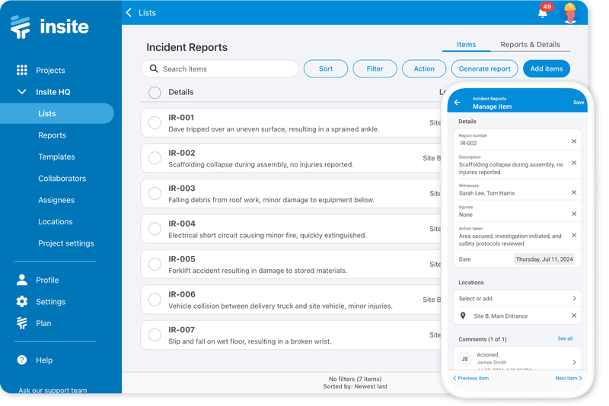Select the IR-007 row checkbox
The height and width of the screenshot is (406, 609).
click(x=155, y=335)
